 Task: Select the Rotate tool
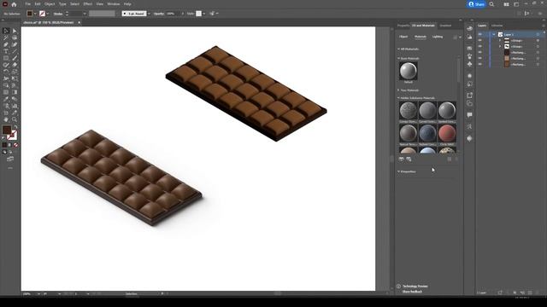click(x=6, y=72)
